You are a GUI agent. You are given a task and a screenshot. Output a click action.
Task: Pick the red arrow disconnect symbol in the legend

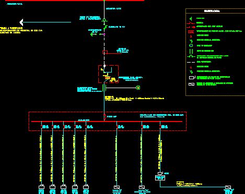pos(191,27)
